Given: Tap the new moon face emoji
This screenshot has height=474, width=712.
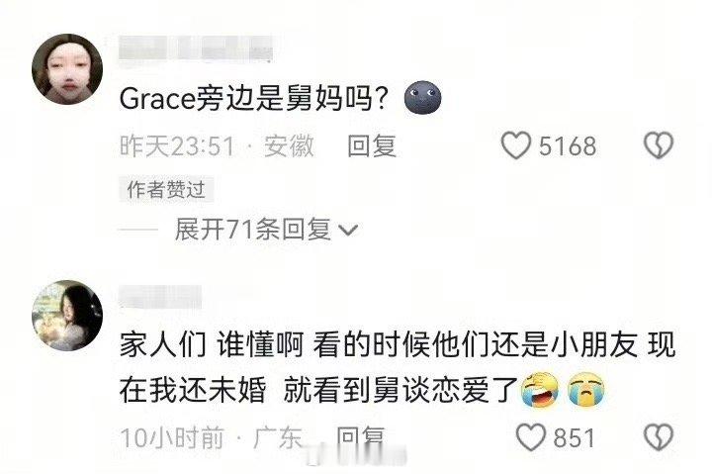Looking at the screenshot, I should (423, 98).
